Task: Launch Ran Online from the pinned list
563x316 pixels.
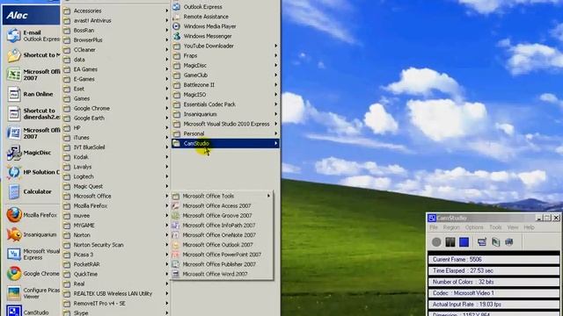Action: click(33, 94)
